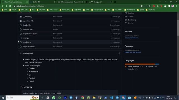Click the taskbar search box
The width and height of the screenshot is (179, 100).
pos(22,97)
